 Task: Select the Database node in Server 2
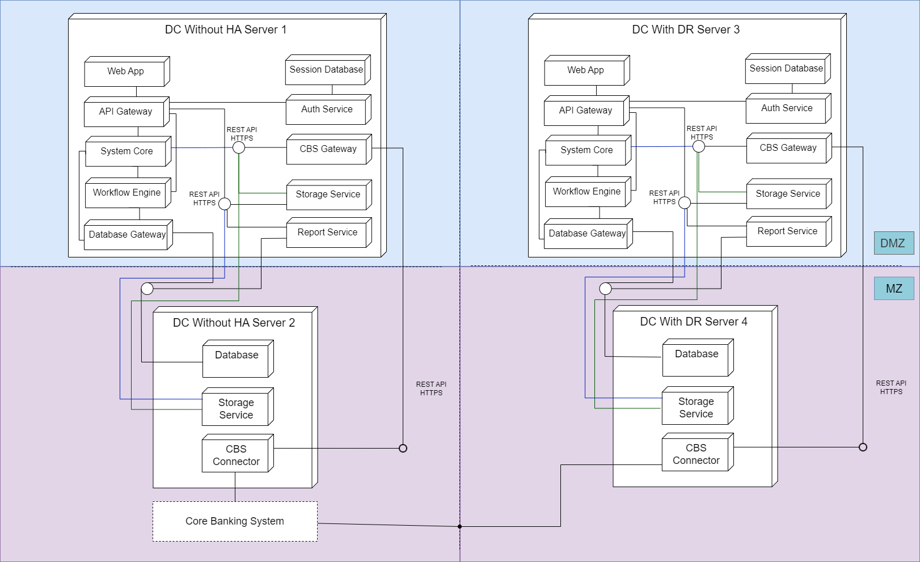(238, 359)
